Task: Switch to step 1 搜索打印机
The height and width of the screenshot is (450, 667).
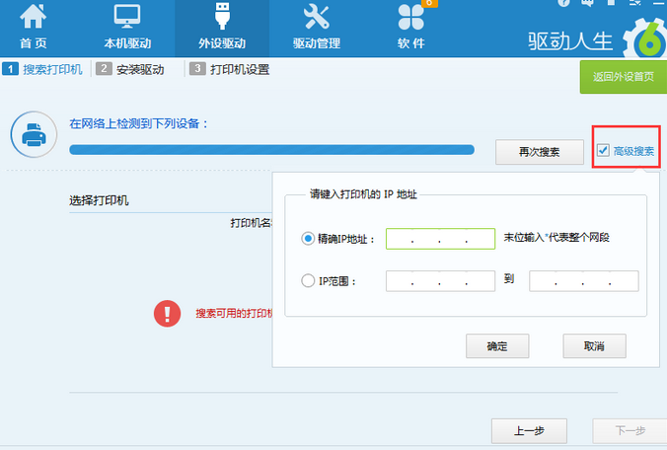Action: pos(43,69)
